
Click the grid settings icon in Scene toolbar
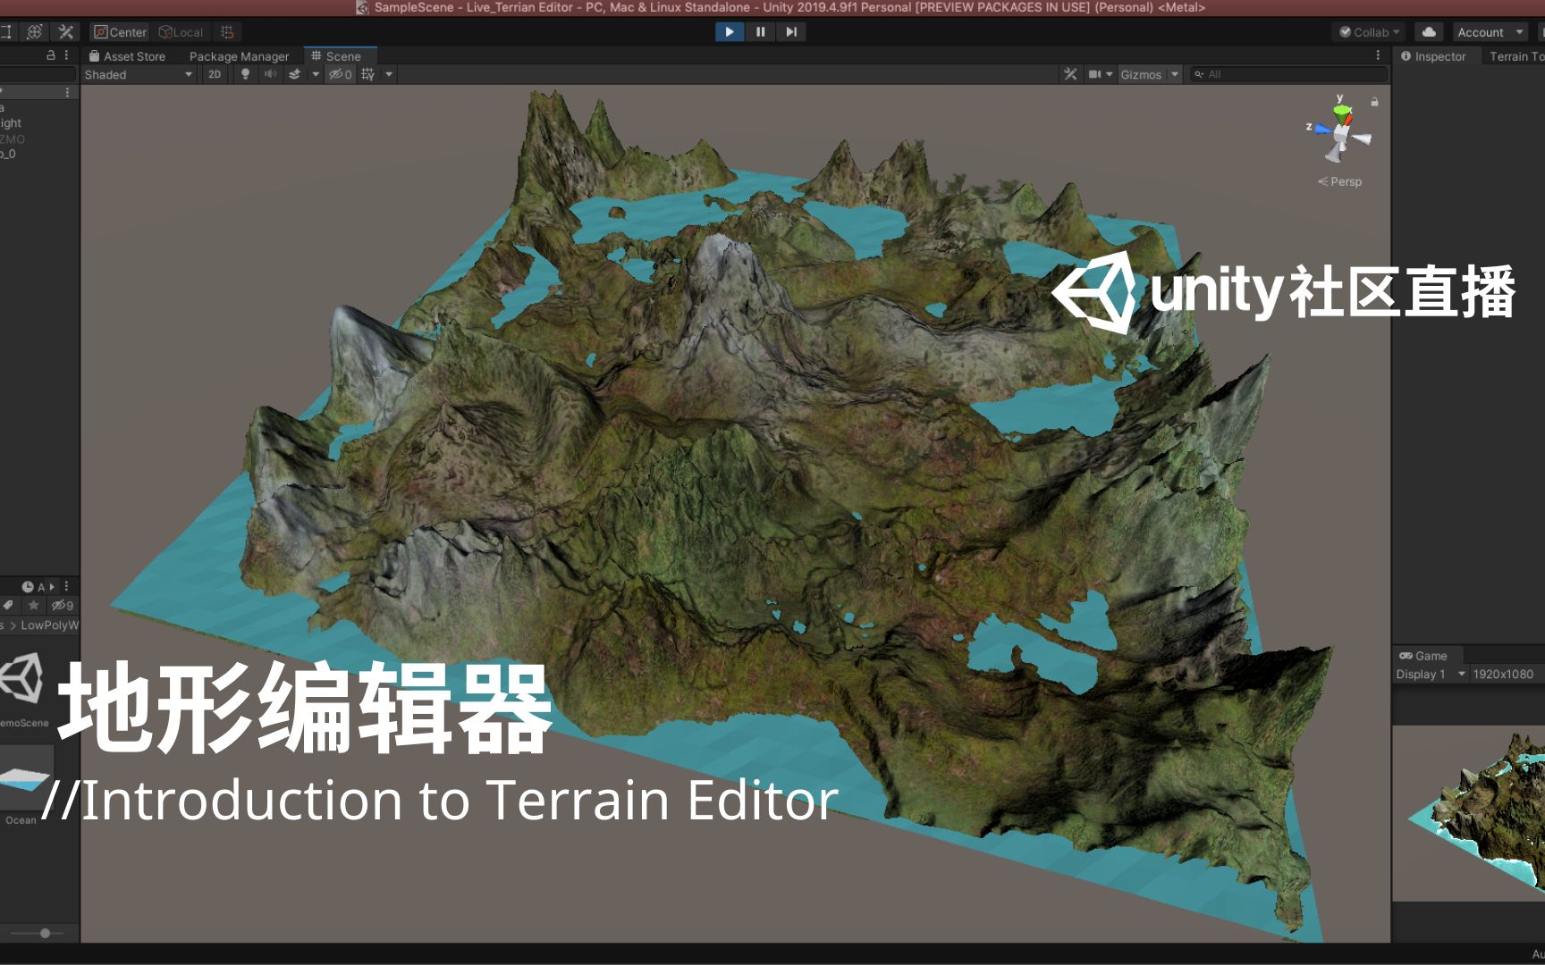pos(367,74)
